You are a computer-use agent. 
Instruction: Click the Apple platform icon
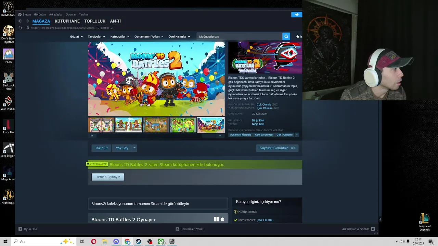(x=222, y=219)
